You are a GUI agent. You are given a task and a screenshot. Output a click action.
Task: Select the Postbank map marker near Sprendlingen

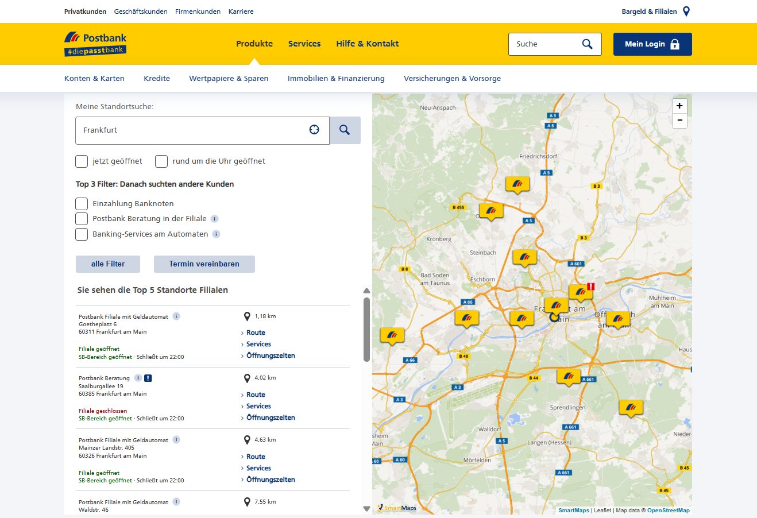(569, 377)
